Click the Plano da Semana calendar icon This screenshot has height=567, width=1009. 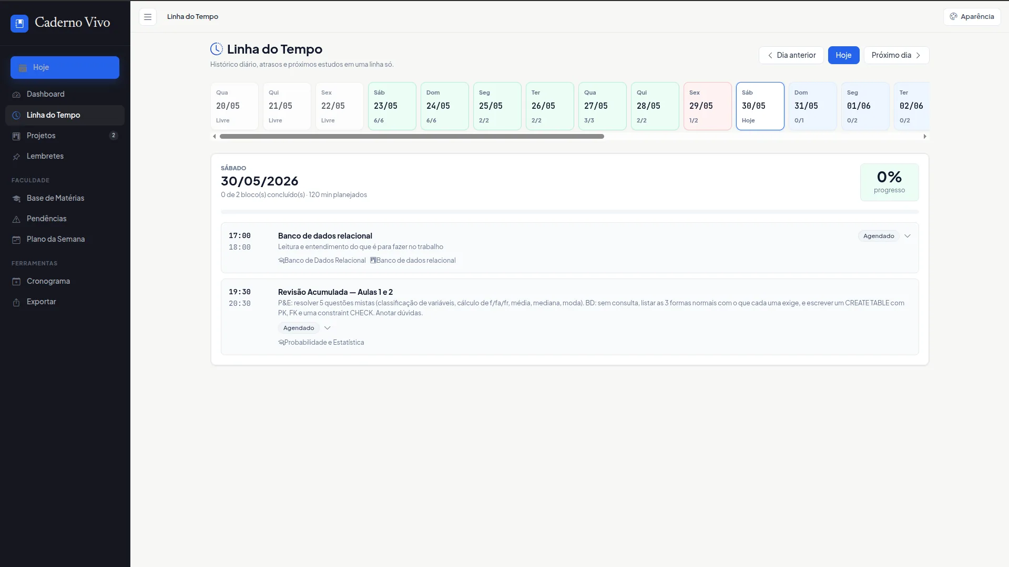[x=16, y=240]
